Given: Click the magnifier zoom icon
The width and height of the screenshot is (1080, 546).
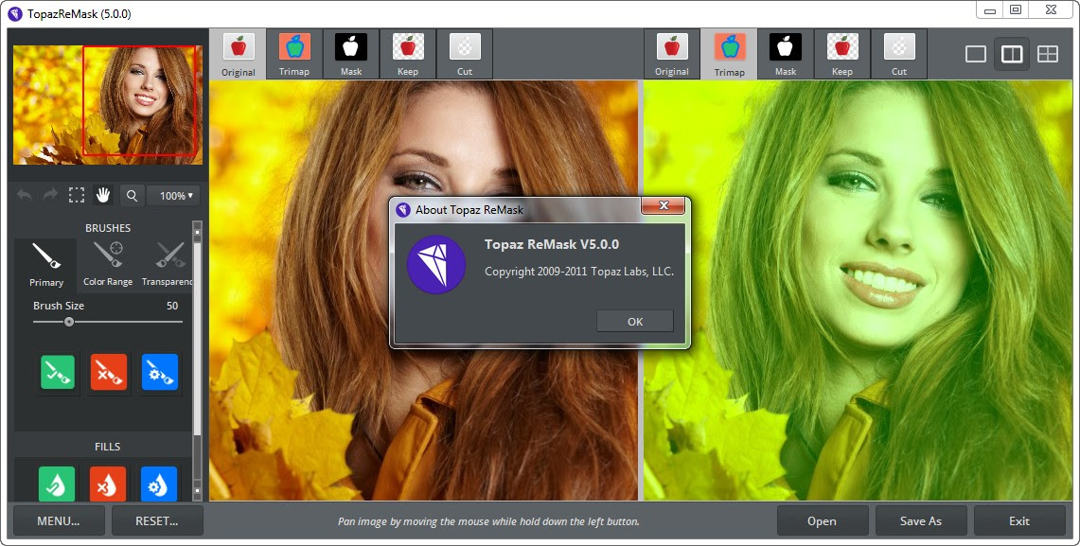Looking at the screenshot, I should [x=132, y=196].
